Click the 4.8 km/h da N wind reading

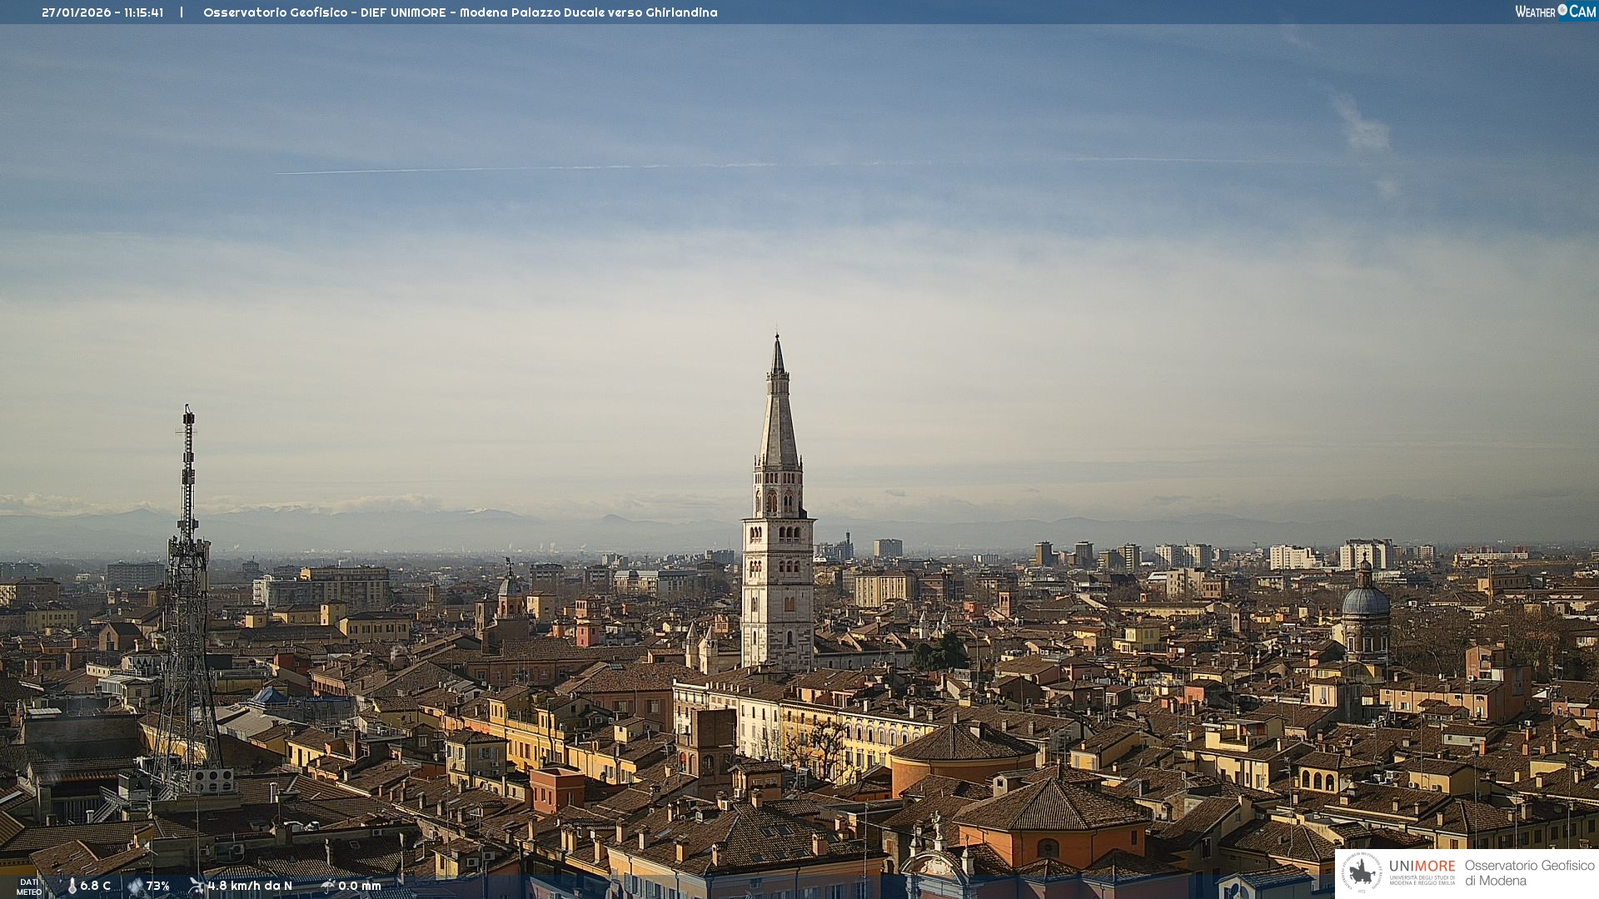click(x=250, y=886)
